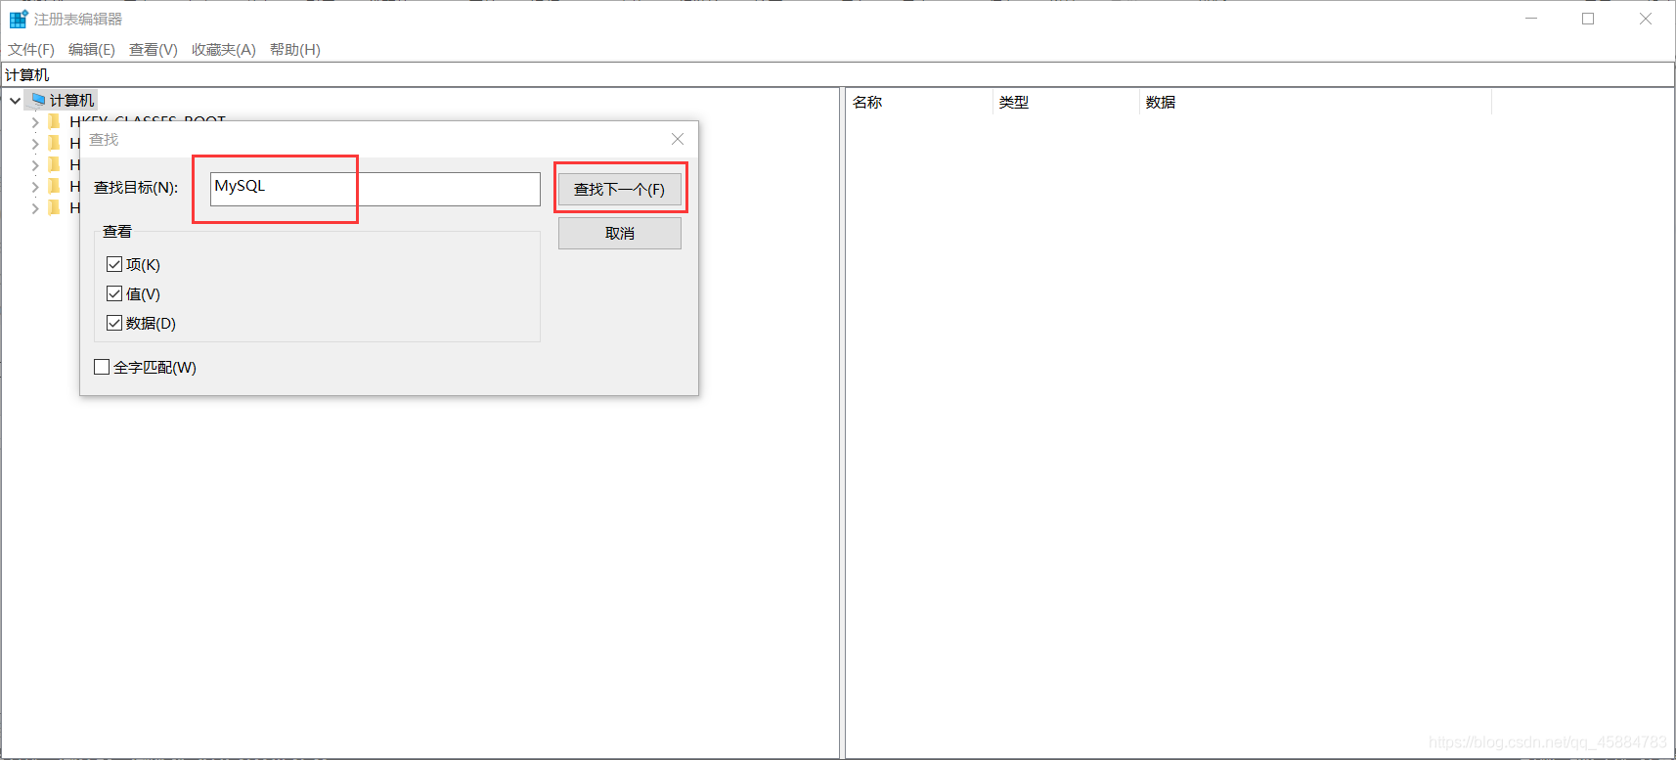
Task: Open the 编辑(E) menu
Action: point(92,49)
